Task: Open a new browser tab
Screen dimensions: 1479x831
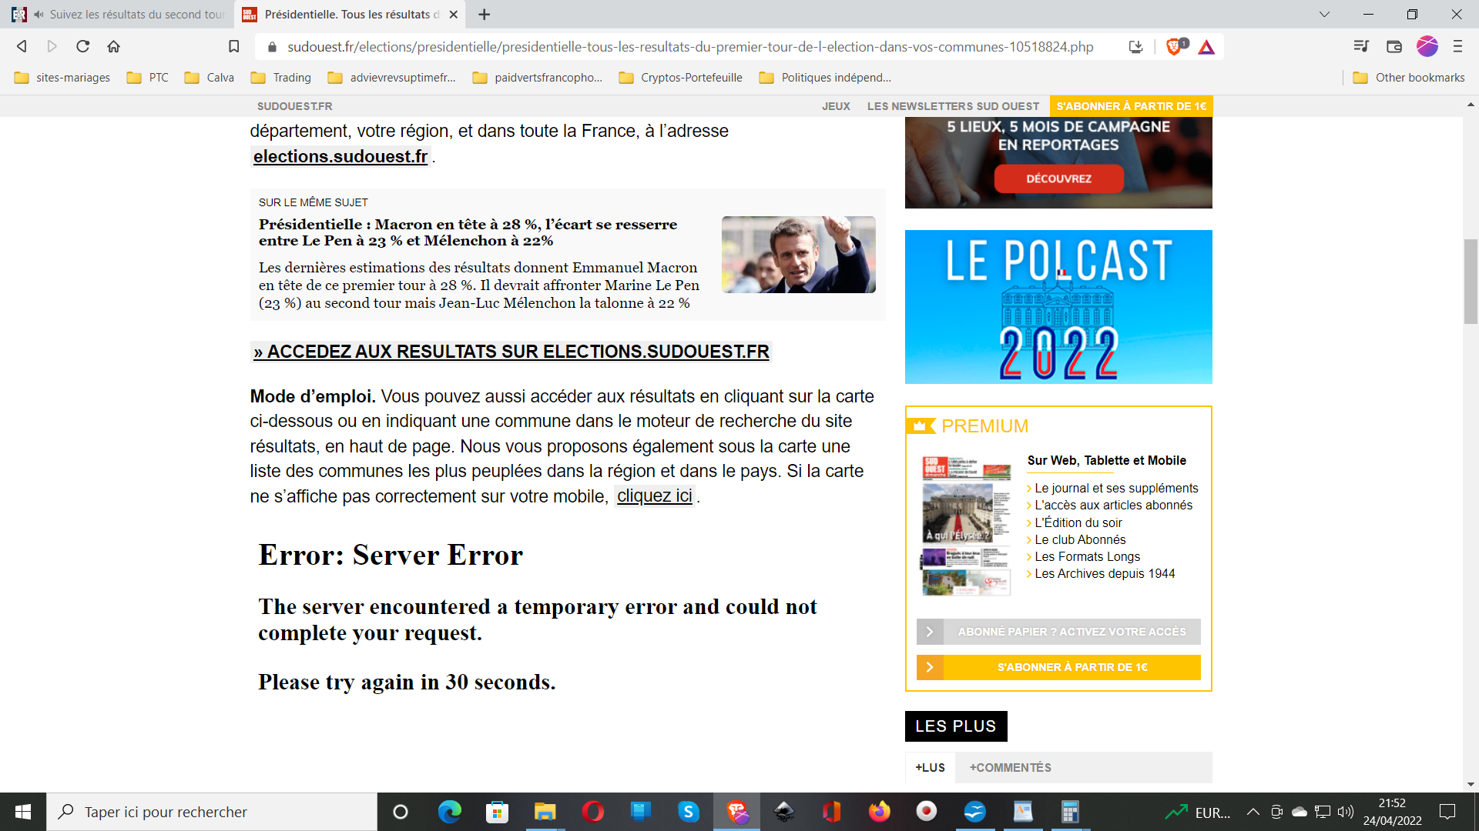Action: [x=484, y=15]
